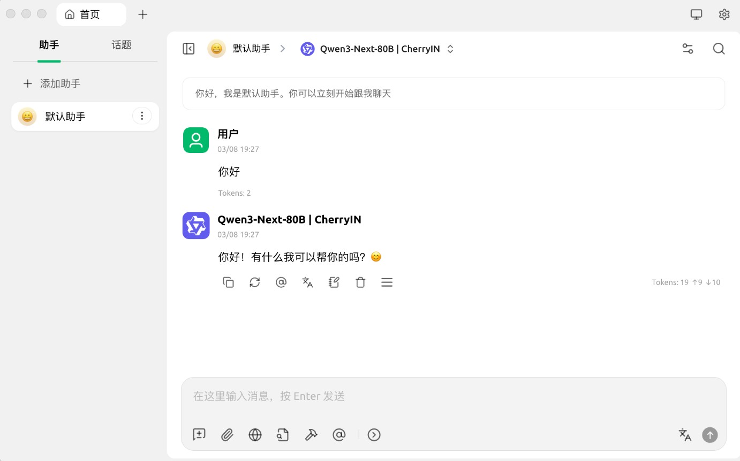Attach a file to the message

[227, 435]
